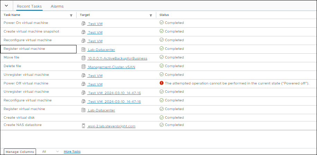Expand the All tasks filter dropdown
The height and width of the screenshot is (155, 317).
pyautogui.click(x=50, y=152)
